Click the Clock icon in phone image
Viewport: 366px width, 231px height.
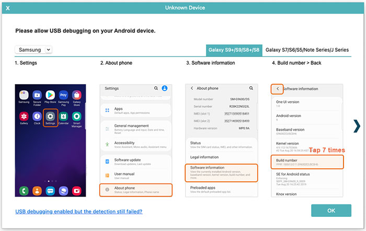(37, 116)
